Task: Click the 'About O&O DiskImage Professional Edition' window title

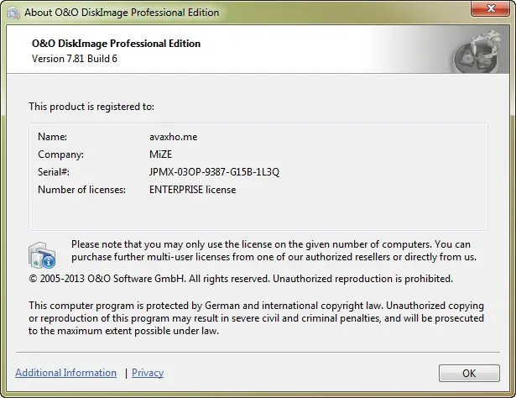Action: tap(122, 13)
